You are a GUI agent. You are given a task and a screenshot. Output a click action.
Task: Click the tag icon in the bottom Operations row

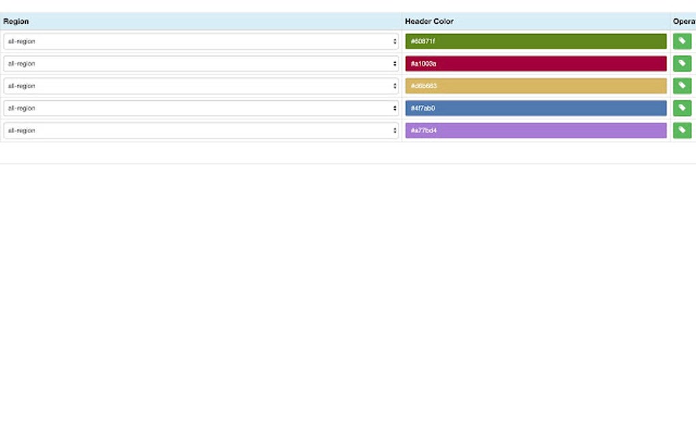[682, 130]
